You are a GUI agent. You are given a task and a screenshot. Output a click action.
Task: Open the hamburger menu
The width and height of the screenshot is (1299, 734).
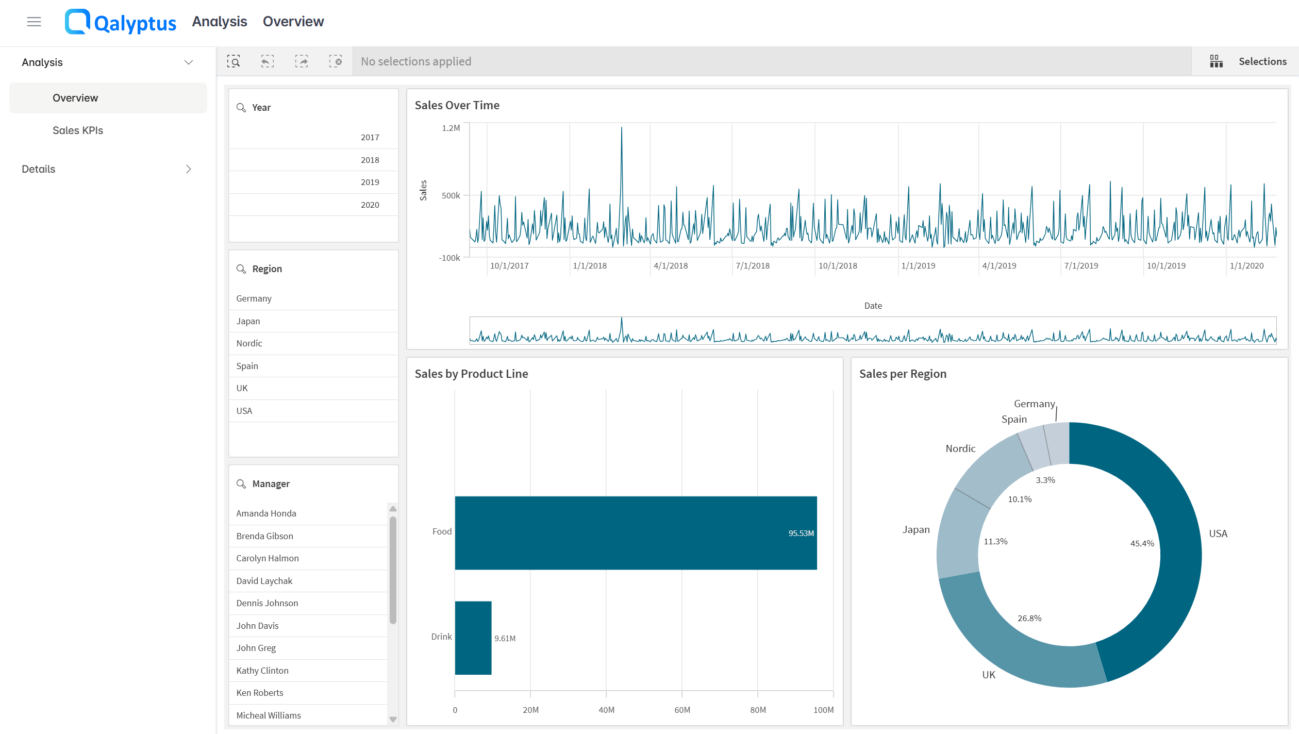34,22
